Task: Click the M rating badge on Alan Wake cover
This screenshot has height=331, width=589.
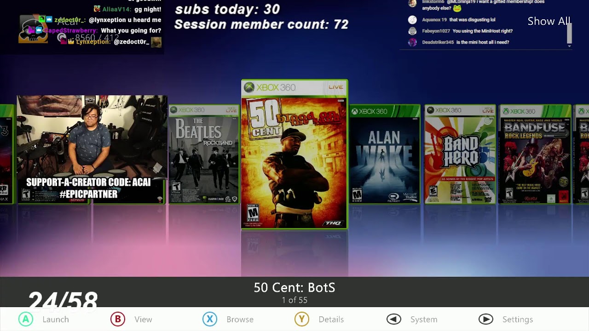Action: point(357,194)
